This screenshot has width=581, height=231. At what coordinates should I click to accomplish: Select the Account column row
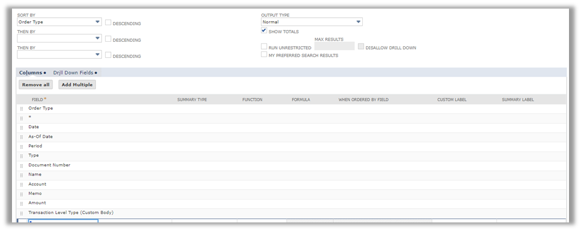click(291, 185)
